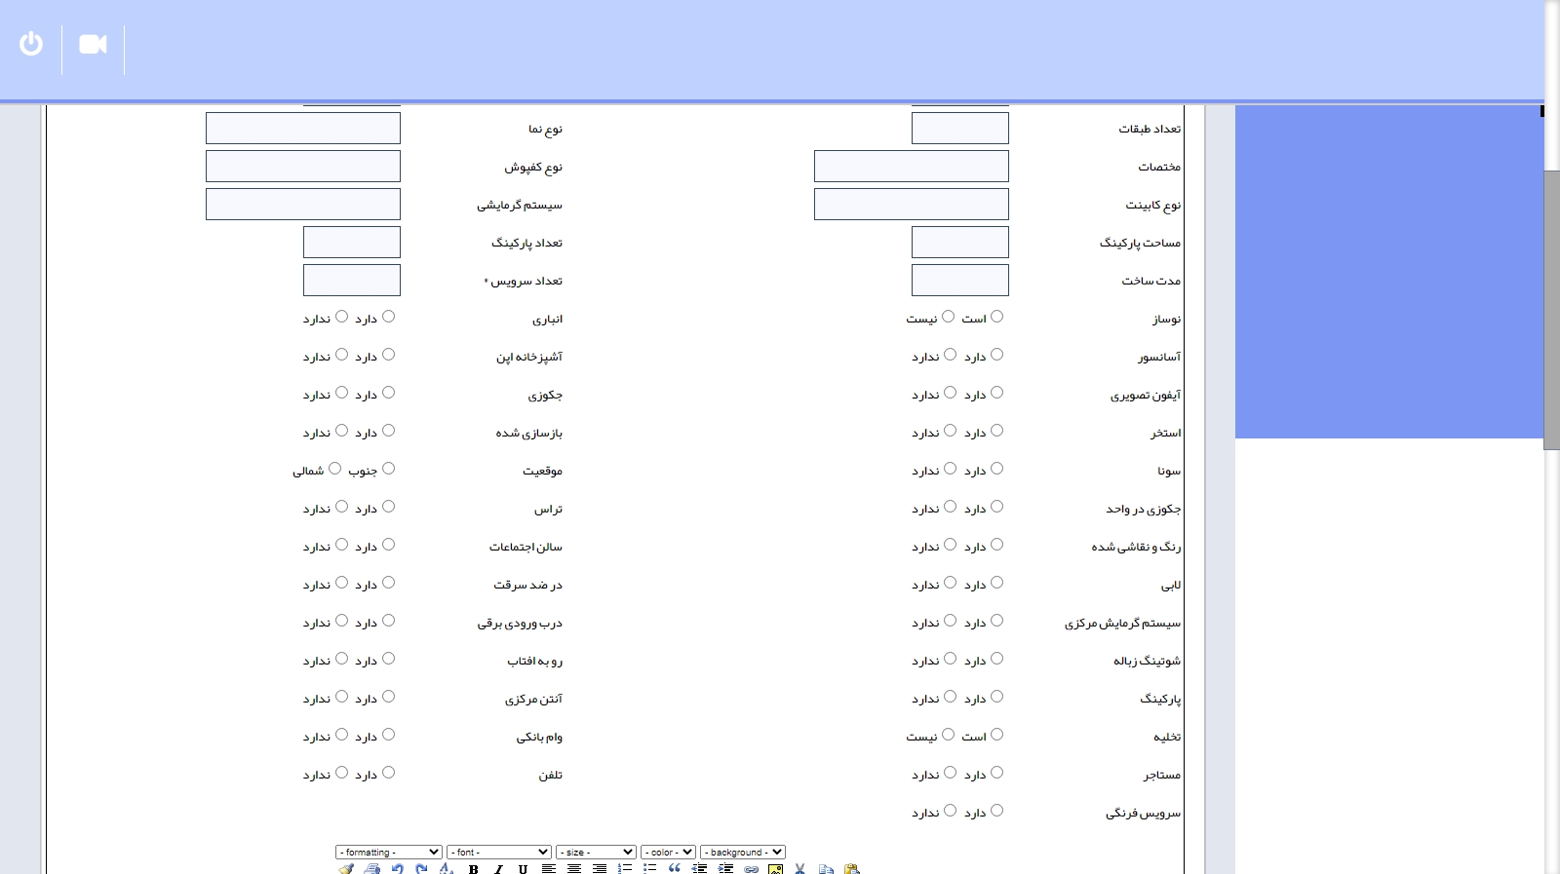Choose 'جنوب' for موقعیت
This screenshot has width=1560, height=874.
[388, 469]
